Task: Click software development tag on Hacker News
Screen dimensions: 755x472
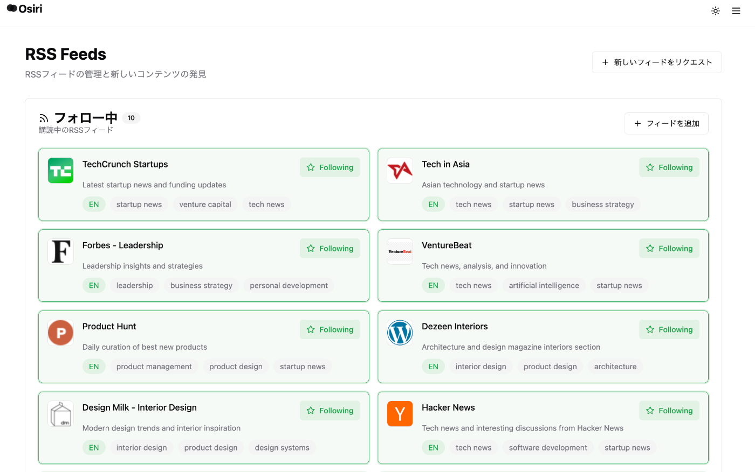Action: pos(548,448)
